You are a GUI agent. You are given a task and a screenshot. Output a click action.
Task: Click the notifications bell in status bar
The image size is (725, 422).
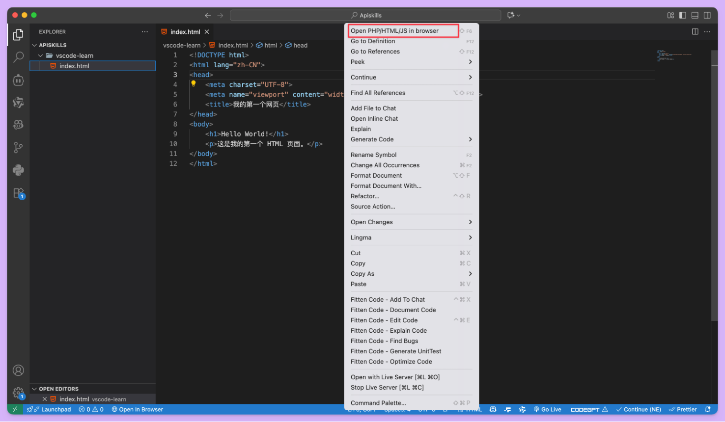[707, 409]
